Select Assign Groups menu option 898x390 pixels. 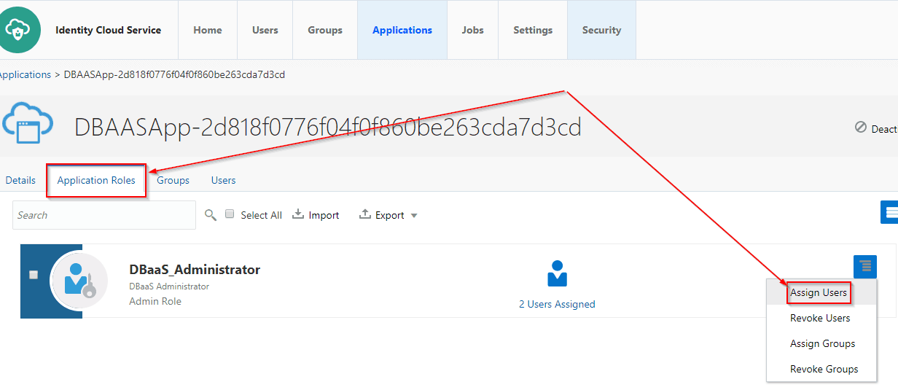click(822, 343)
